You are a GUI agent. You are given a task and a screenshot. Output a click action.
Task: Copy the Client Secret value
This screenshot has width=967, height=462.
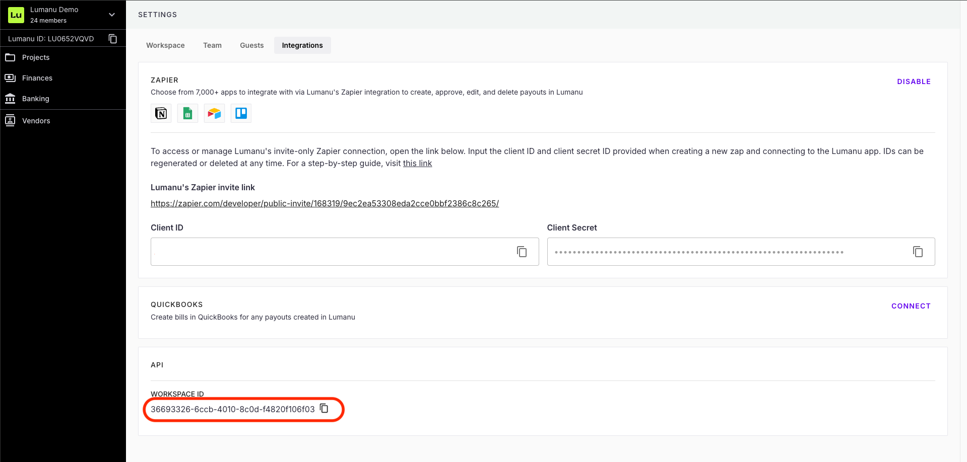tap(918, 252)
